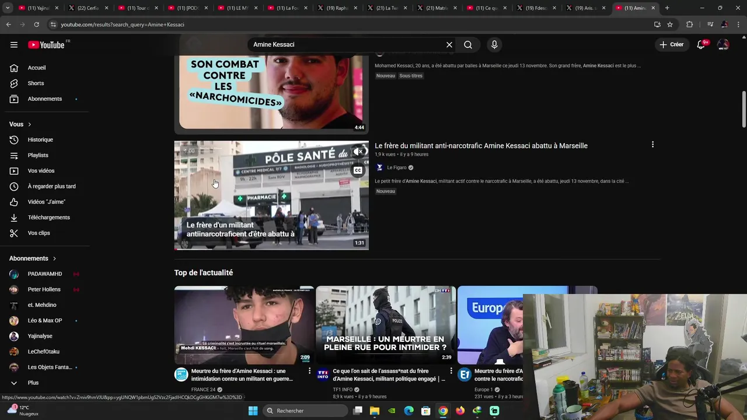Open the TF1 Info video options menu
747x420 pixels.
click(451, 371)
